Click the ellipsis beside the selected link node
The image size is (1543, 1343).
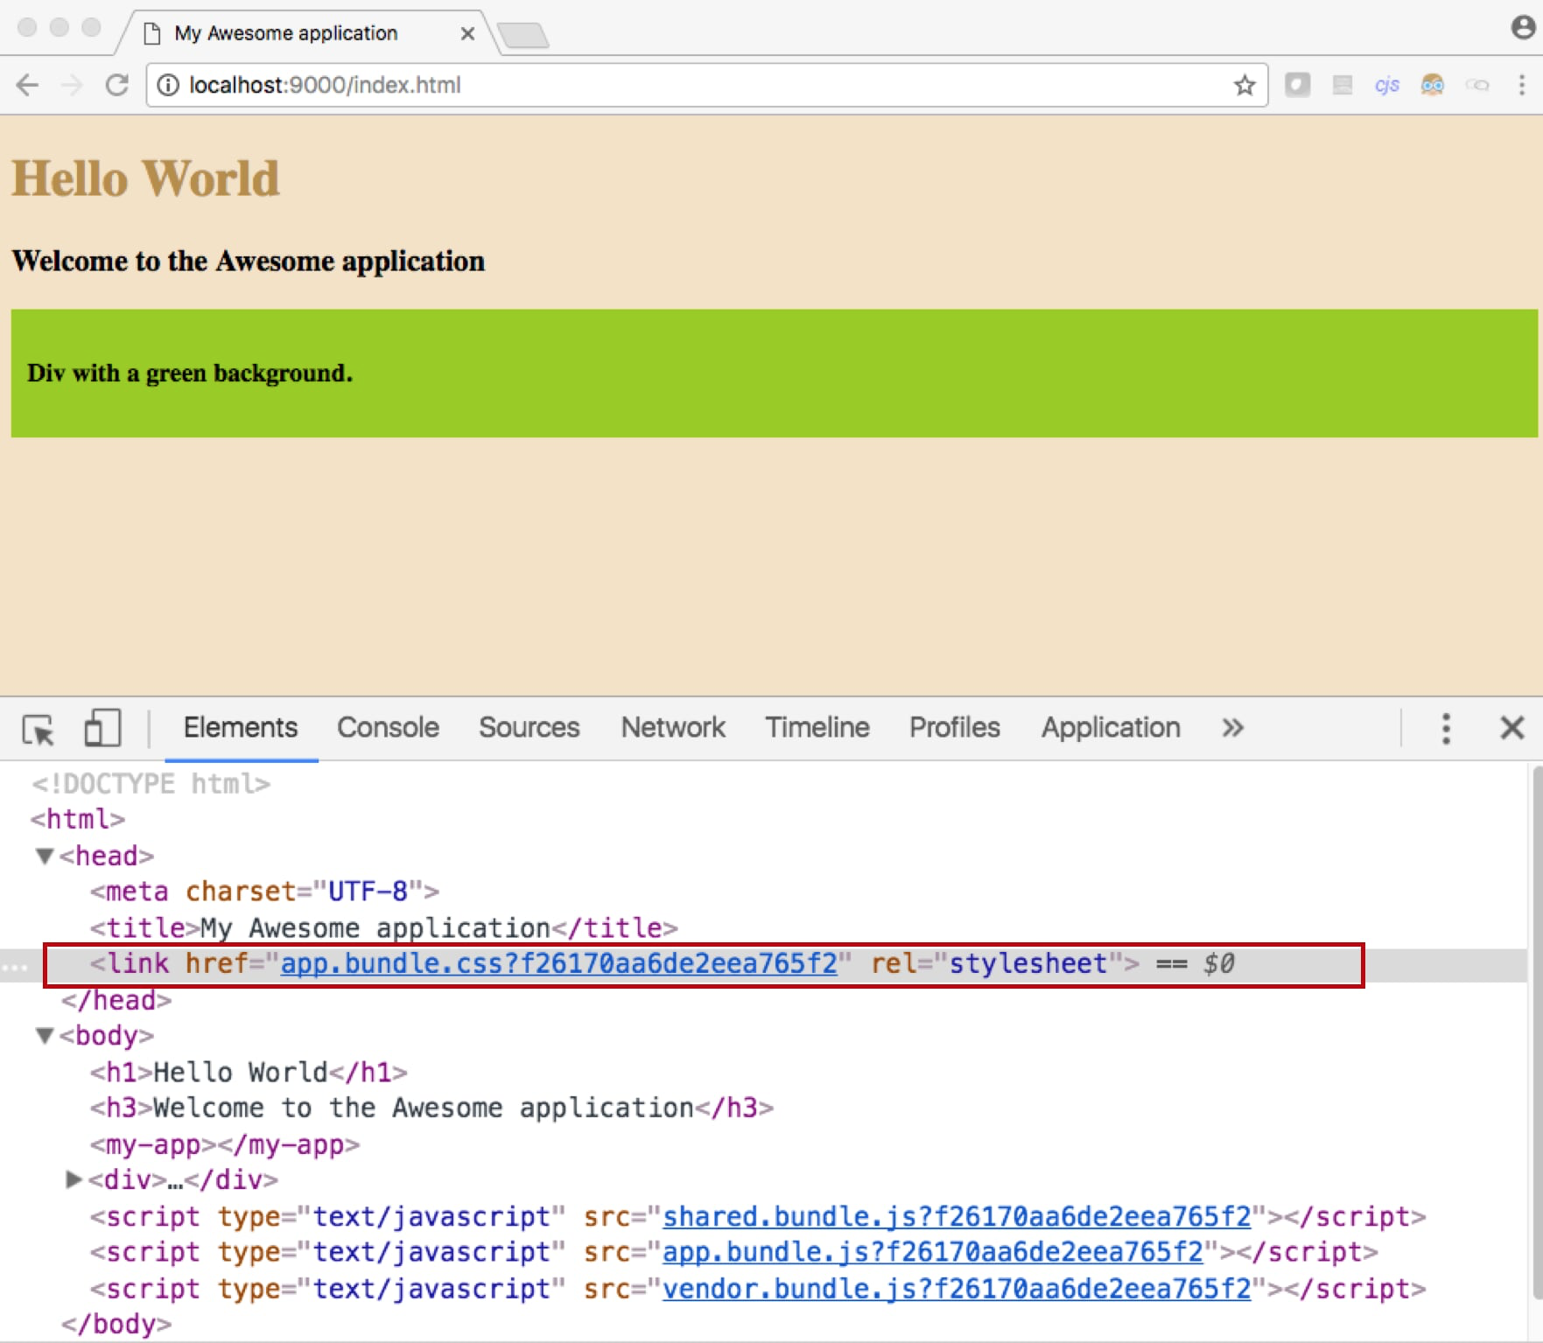point(16,966)
